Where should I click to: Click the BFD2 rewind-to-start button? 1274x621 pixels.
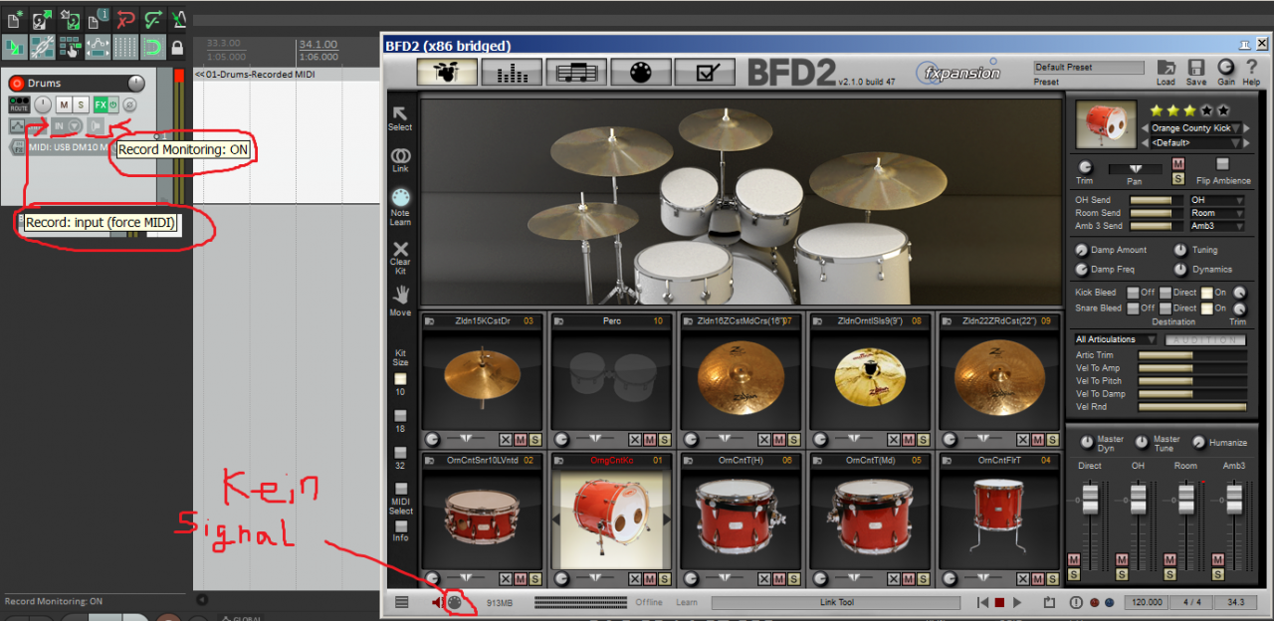(983, 602)
